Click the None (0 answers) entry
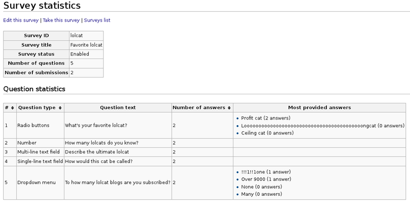 [261, 187]
